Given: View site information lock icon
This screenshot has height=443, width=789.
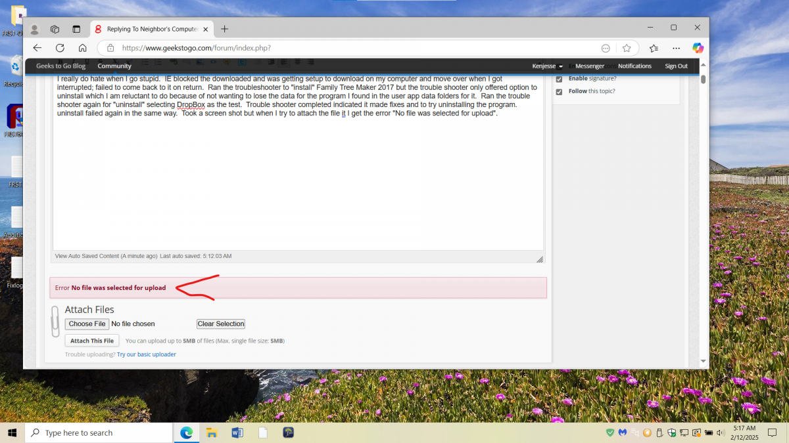Looking at the screenshot, I should (x=110, y=48).
